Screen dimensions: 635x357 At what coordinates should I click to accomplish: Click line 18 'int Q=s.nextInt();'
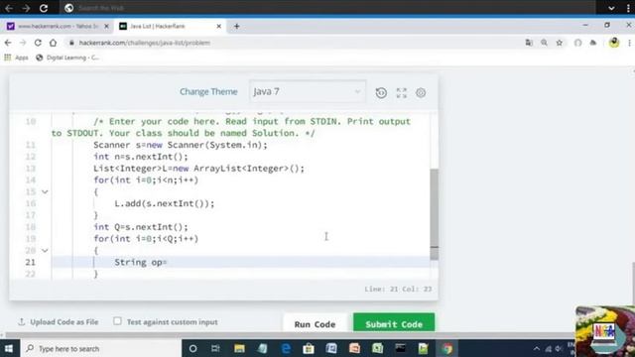pyautogui.click(x=141, y=227)
